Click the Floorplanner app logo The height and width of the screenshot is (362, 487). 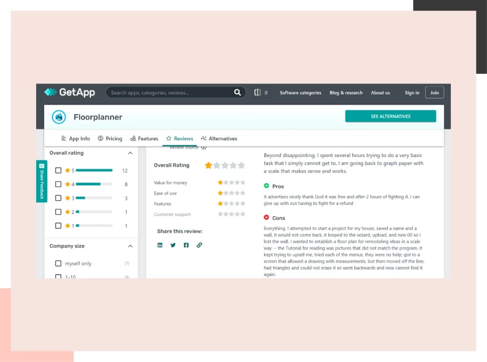pos(58,117)
